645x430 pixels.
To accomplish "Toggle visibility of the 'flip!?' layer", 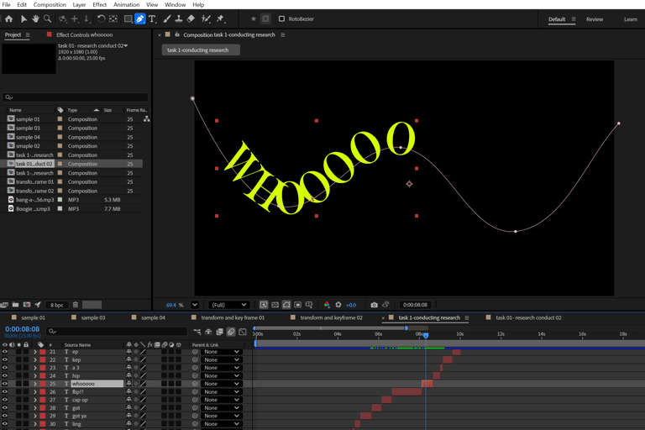I will 5,392.
